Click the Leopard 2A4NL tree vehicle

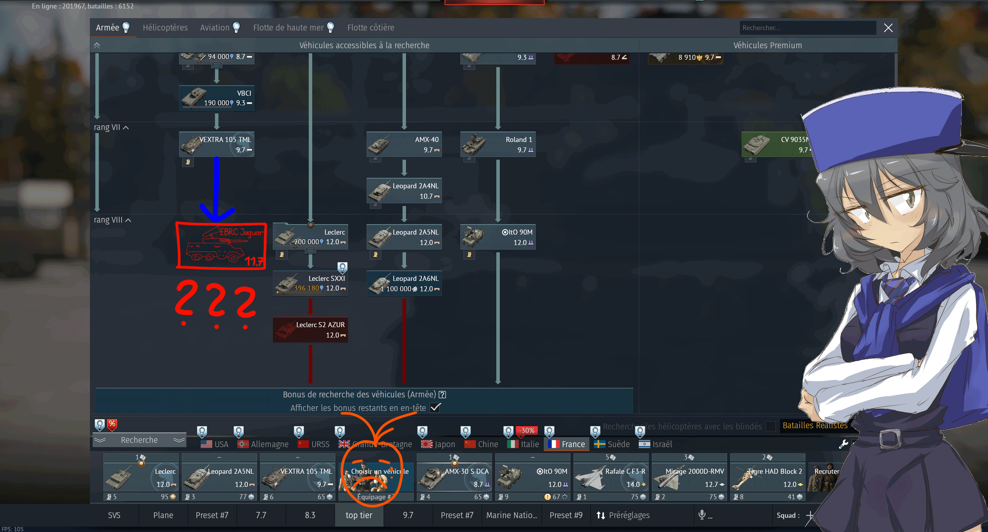pos(404,191)
